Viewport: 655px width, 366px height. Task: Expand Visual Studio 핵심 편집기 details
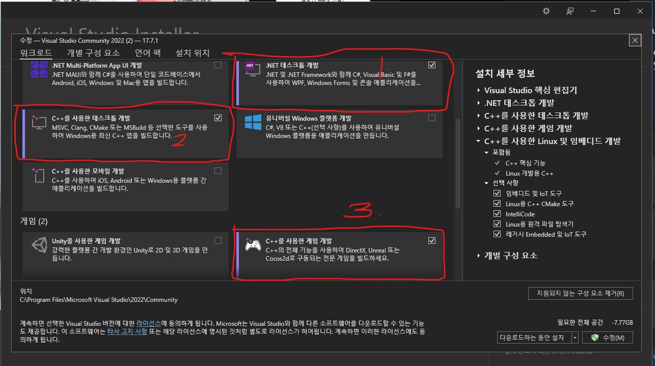[479, 90]
